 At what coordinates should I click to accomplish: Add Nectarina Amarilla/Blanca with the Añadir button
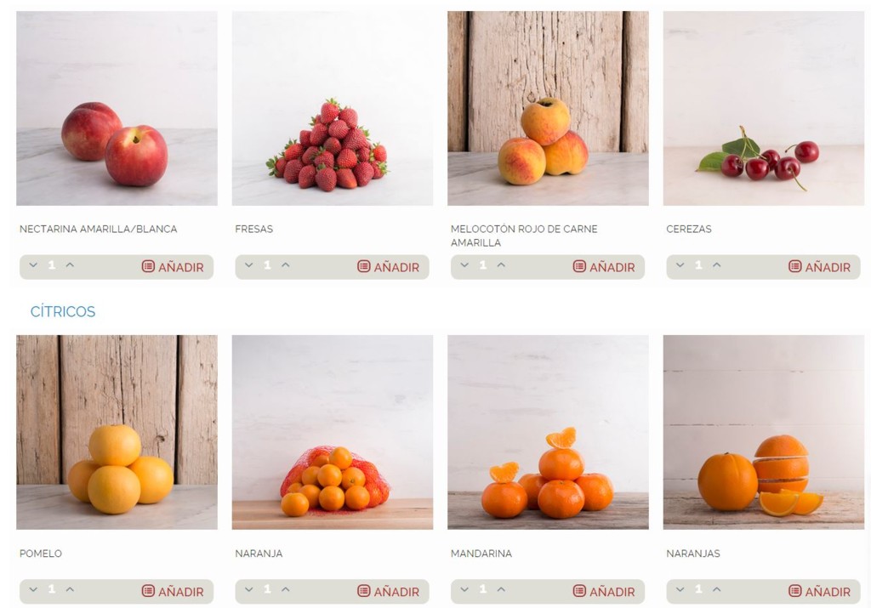(173, 267)
